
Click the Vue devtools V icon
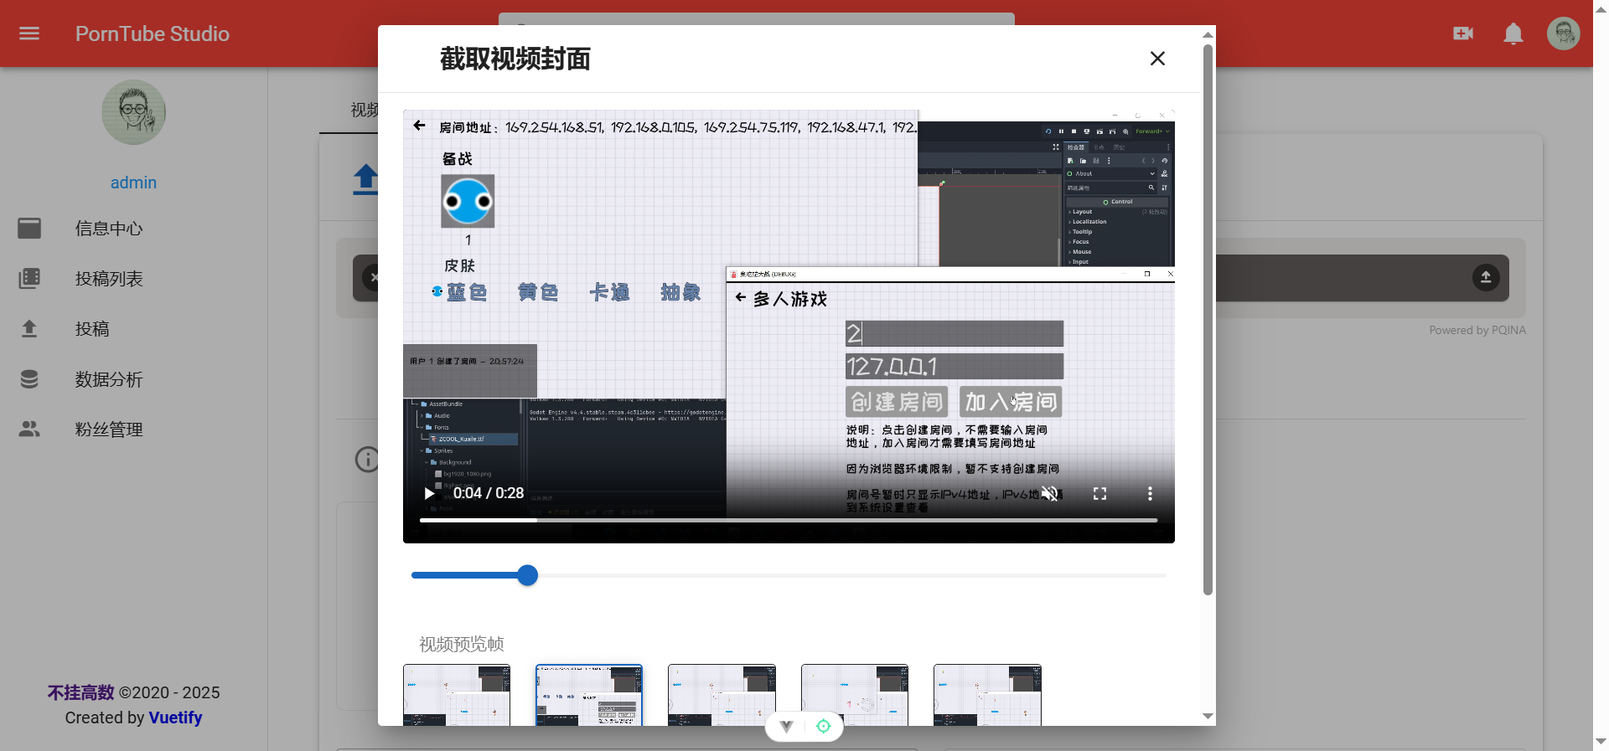pos(786,726)
